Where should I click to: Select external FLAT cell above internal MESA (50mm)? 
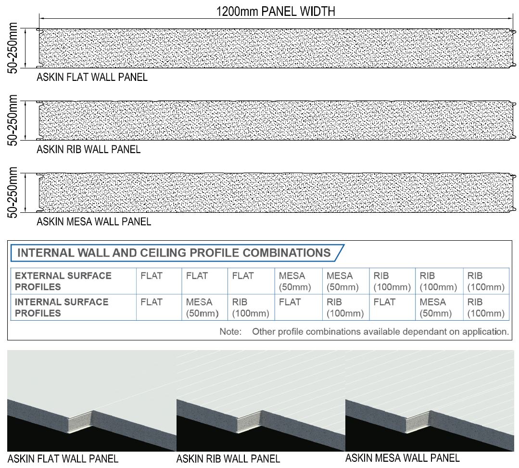(204, 281)
